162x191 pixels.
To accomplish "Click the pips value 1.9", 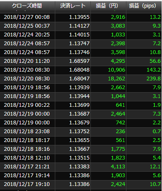I will tap(157, 105).
